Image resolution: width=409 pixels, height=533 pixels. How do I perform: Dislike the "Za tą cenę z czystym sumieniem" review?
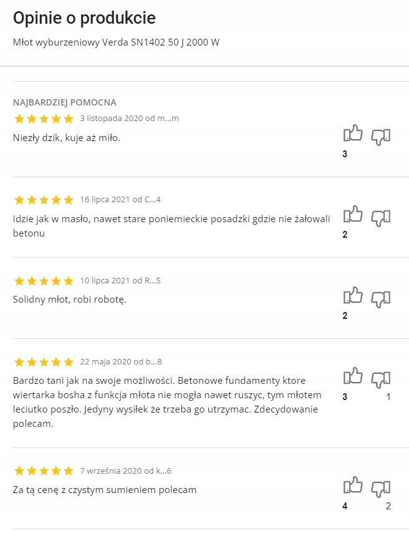coord(380,488)
